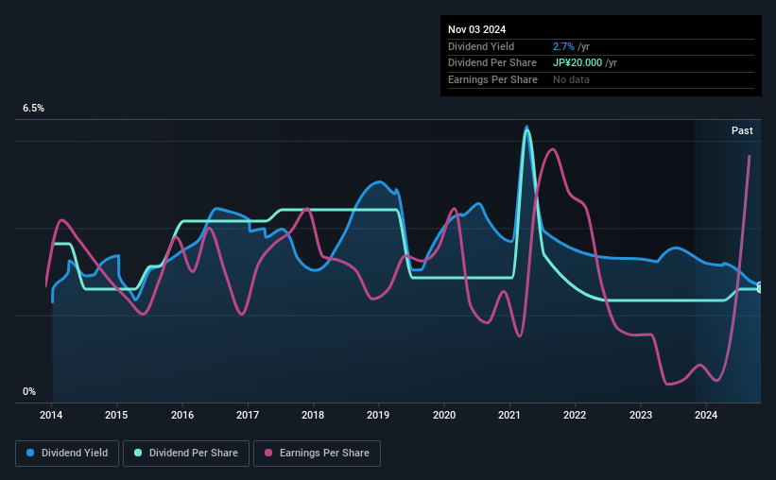Select the 2014 label on the x-axis
Screen dimensions: 776x480
click(x=51, y=415)
